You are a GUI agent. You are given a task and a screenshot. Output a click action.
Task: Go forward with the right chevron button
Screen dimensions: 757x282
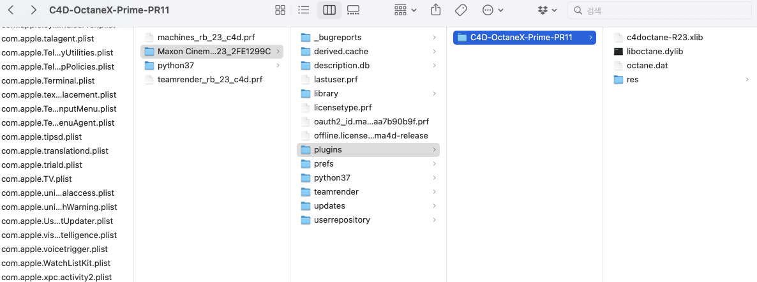[33, 10]
